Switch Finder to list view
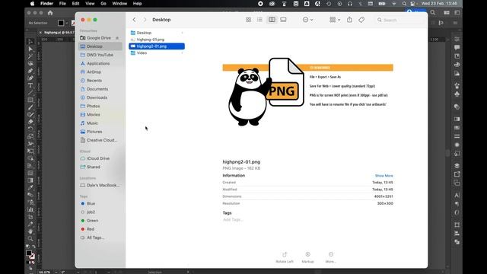The image size is (487, 274). click(x=259, y=20)
